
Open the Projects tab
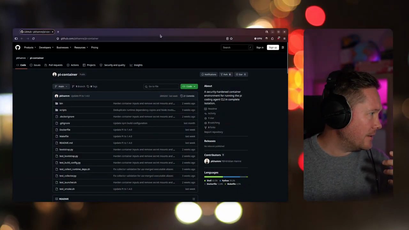[89, 65]
